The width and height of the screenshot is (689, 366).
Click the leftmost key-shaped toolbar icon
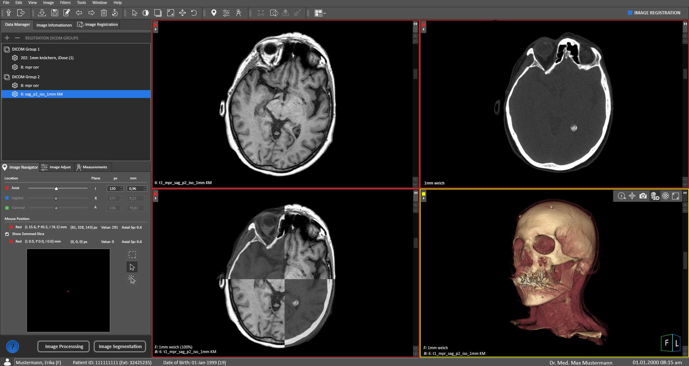pos(9,13)
